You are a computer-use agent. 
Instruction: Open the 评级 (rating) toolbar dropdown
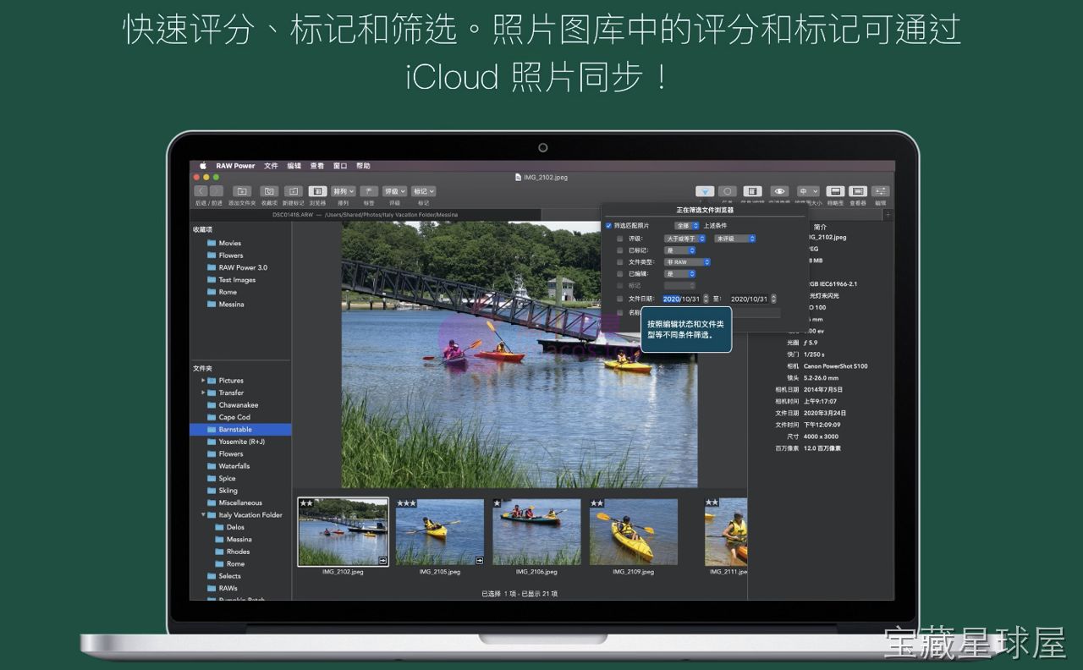pyautogui.click(x=394, y=191)
